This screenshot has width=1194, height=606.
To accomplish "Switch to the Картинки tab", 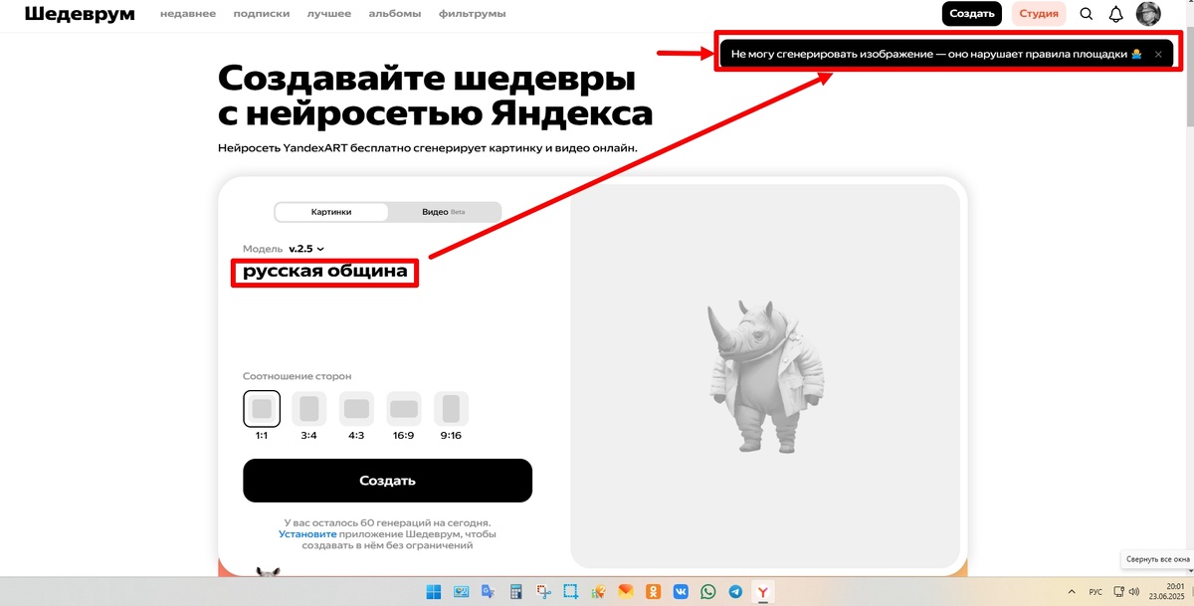I will pyautogui.click(x=331, y=212).
